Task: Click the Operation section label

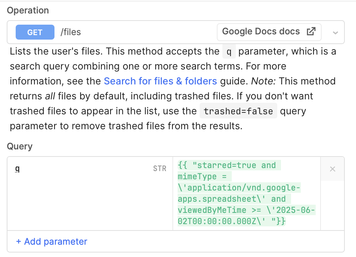Action: (28, 10)
